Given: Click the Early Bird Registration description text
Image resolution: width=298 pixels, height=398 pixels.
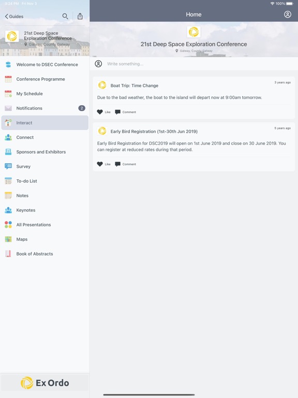Looking at the screenshot, I should click(x=191, y=147).
